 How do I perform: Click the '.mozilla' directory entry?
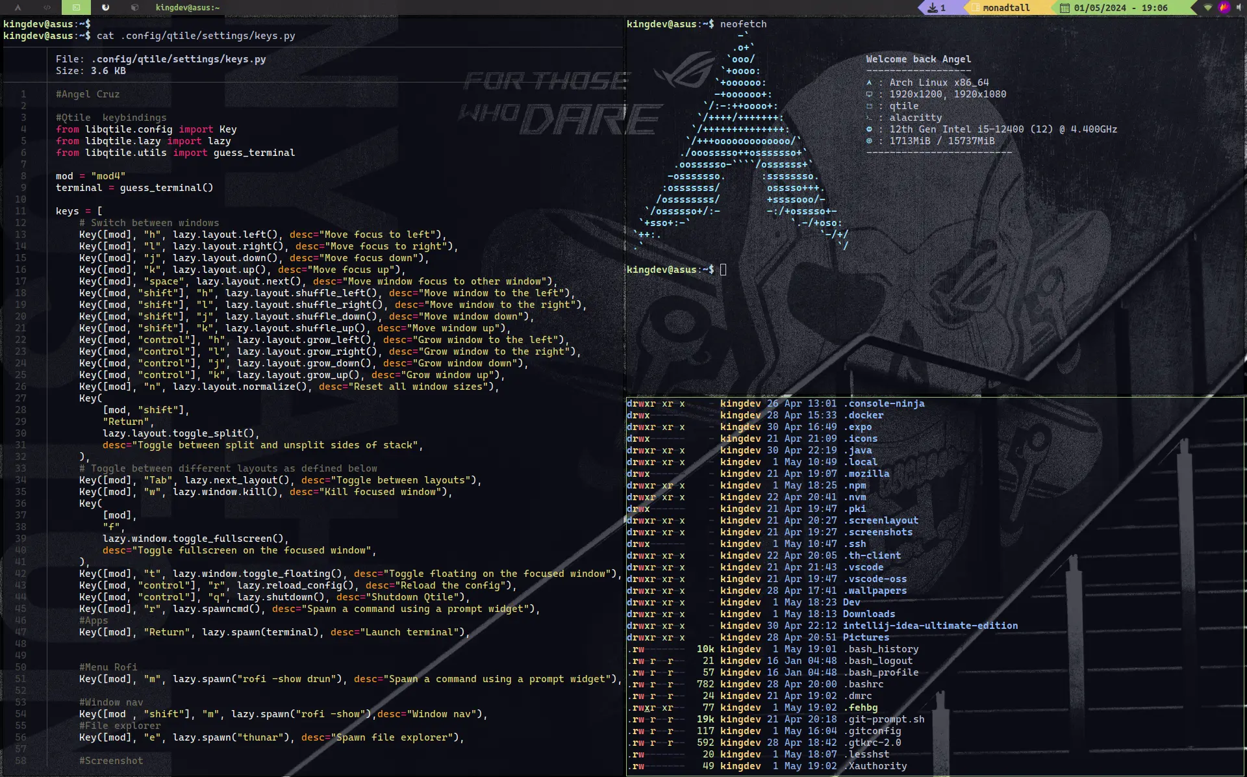[866, 474]
